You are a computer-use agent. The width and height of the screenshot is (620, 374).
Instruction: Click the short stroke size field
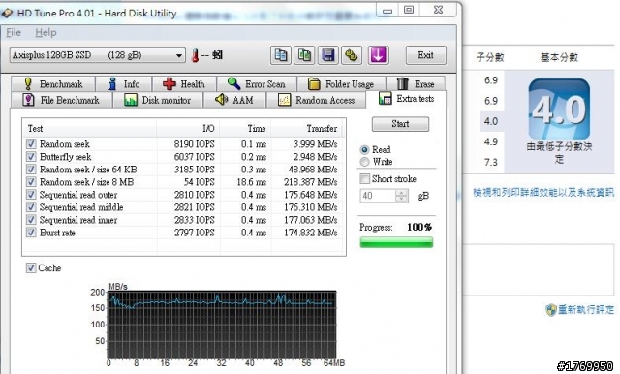pos(378,196)
